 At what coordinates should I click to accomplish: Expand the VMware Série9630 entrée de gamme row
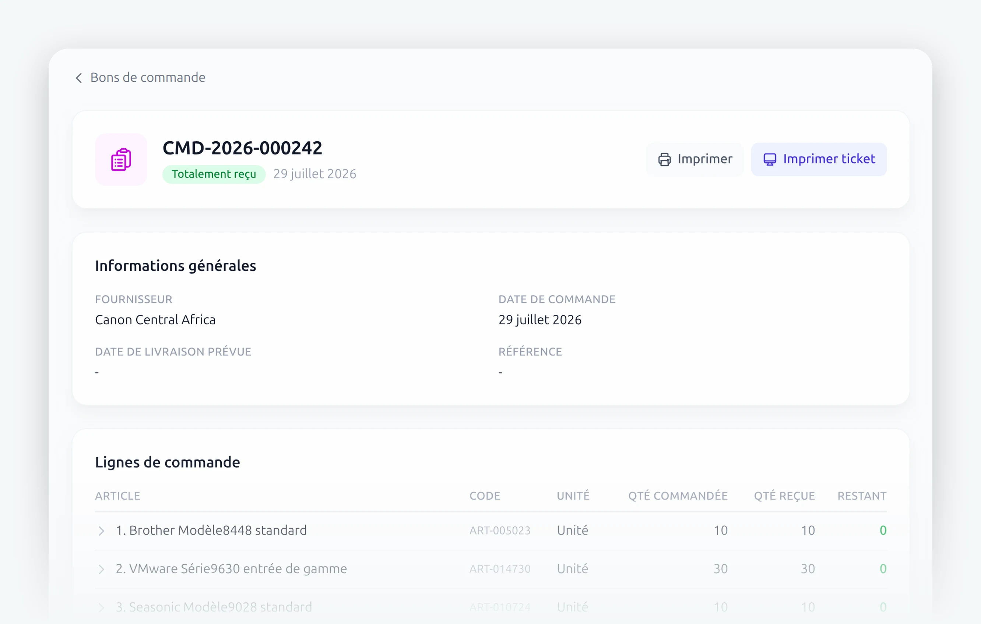[101, 569]
